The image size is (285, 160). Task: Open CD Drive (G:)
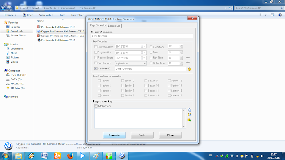pyautogui.click(x=16, y=88)
